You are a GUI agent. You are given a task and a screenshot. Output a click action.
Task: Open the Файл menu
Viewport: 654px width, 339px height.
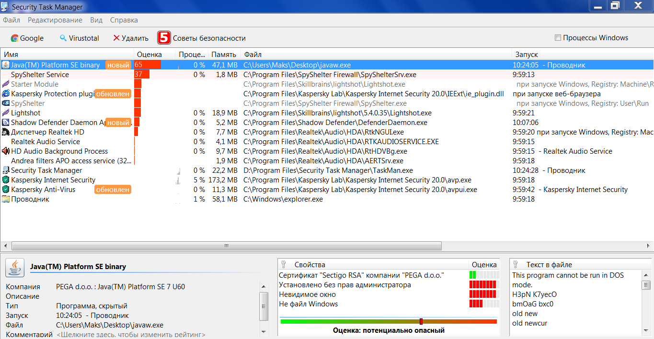[11, 20]
